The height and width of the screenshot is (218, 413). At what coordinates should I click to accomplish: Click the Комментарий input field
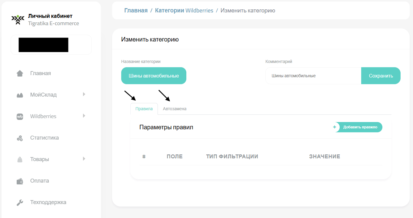(x=313, y=76)
